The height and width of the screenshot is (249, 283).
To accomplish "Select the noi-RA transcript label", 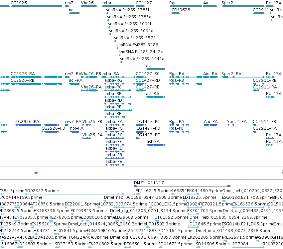I will (x=75, y=80).
